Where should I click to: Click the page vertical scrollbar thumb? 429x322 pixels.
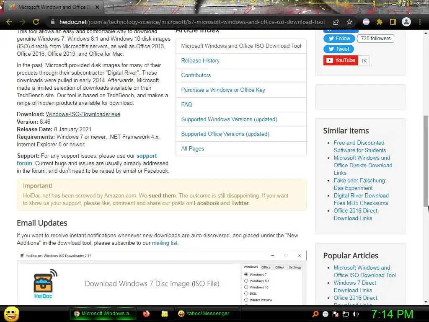pos(426,161)
